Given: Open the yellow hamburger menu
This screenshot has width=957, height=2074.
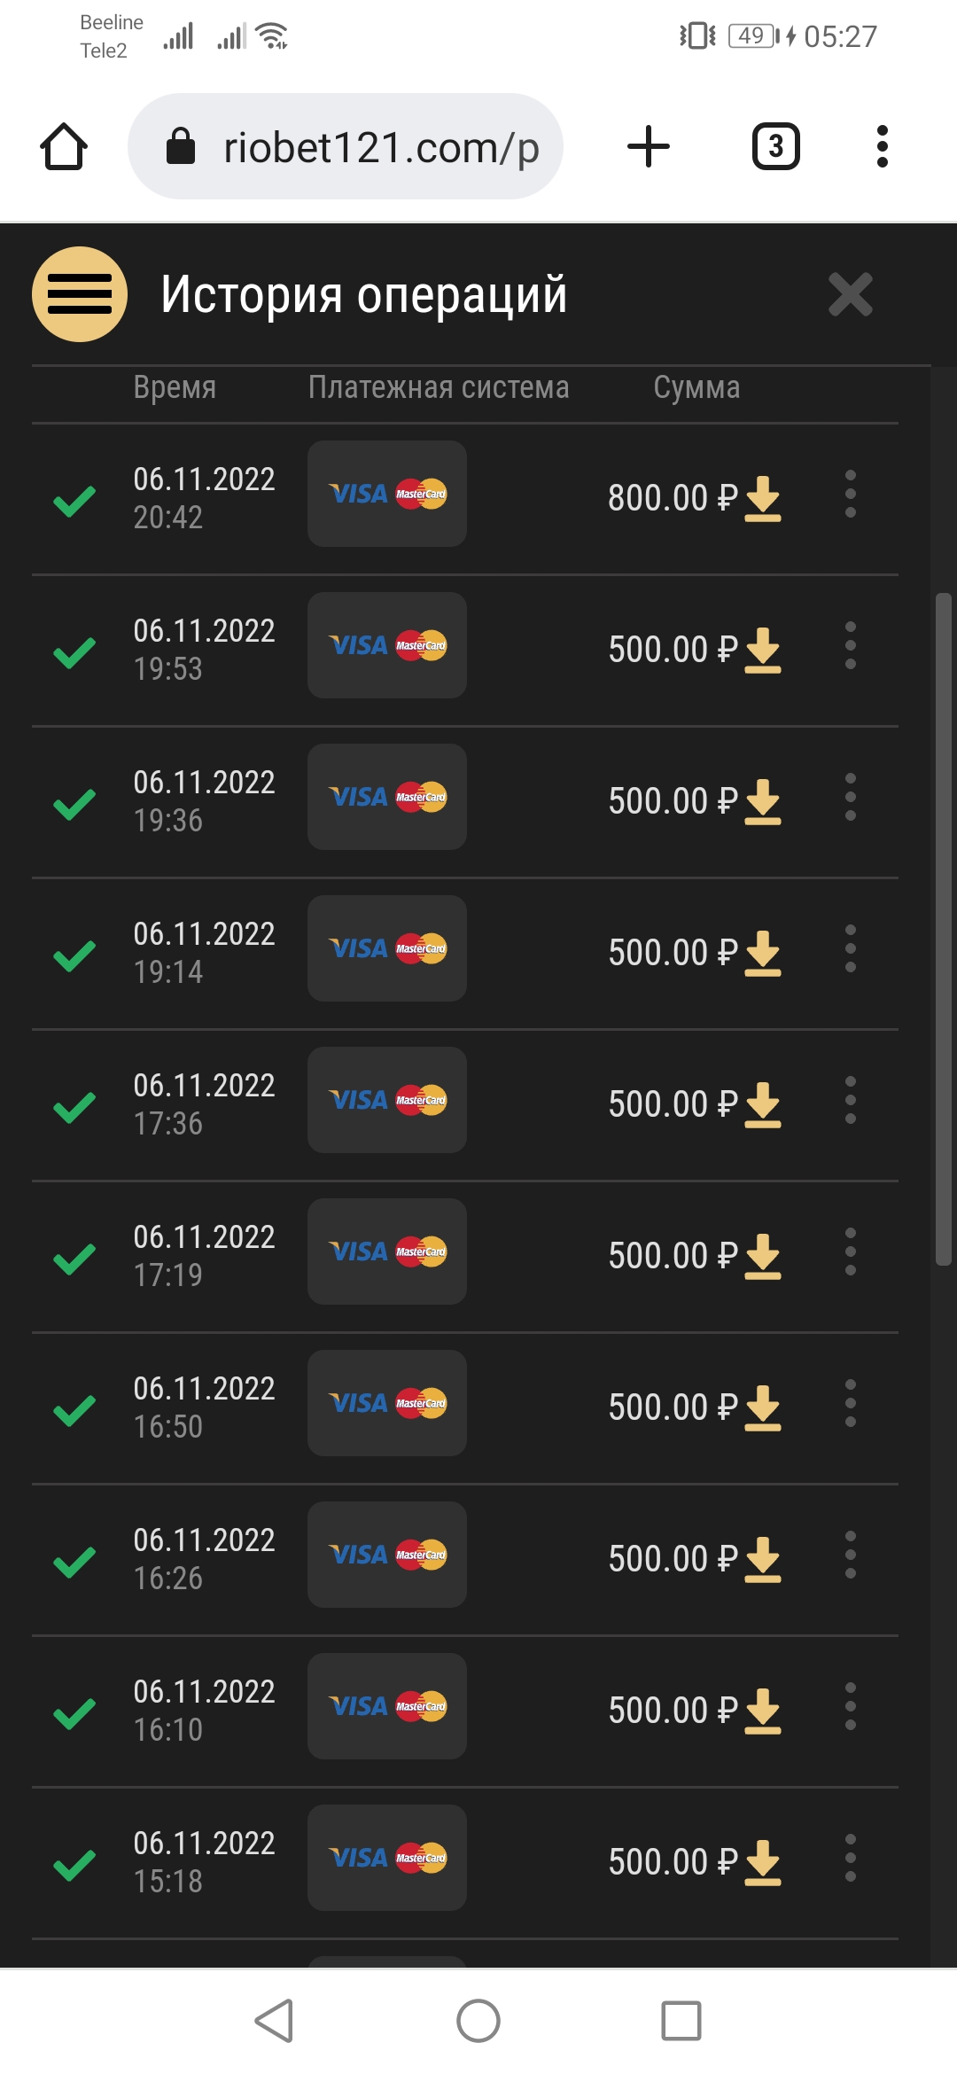Looking at the screenshot, I should 80,294.
